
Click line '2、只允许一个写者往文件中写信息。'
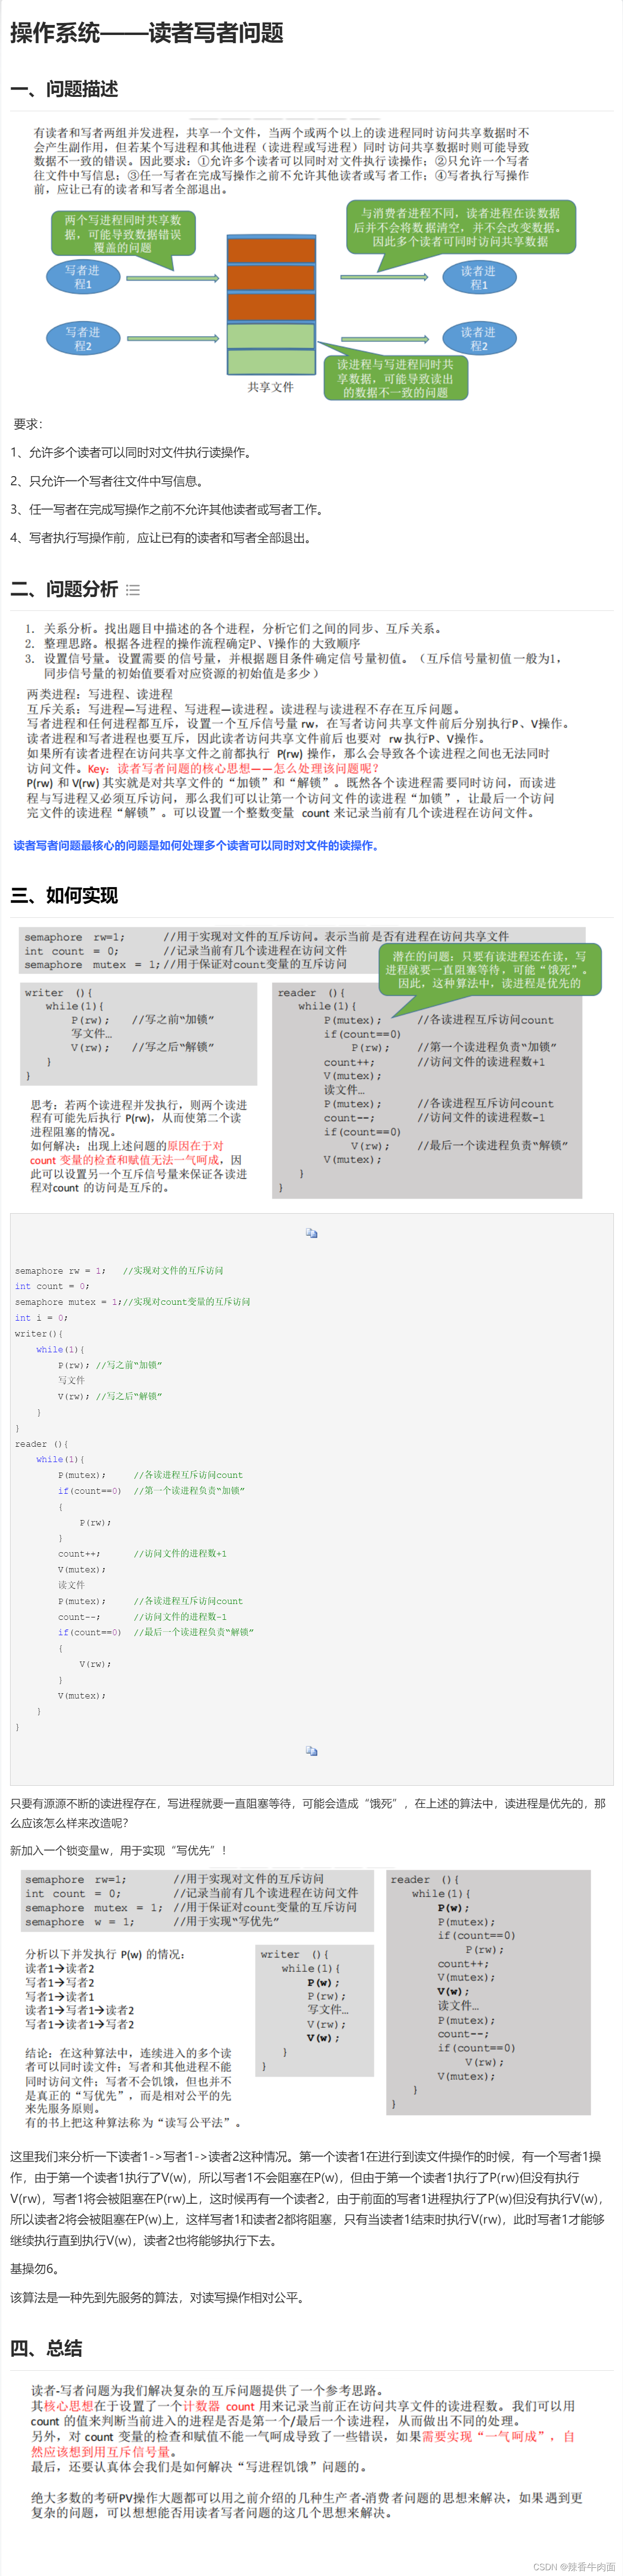(107, 481)
